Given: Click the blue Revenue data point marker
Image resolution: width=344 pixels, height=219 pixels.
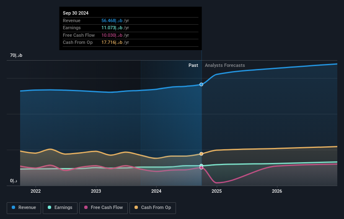Looking at the screenshot, I should coord(201,84).
